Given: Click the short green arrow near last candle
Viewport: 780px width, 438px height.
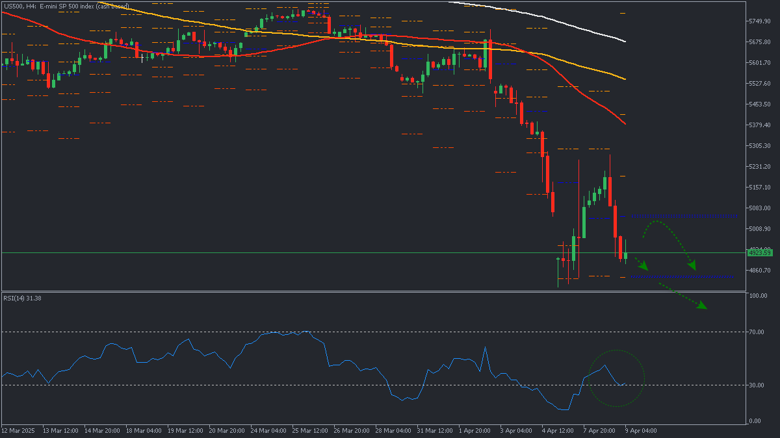Looking at the screenshot, I should point(642,265).
